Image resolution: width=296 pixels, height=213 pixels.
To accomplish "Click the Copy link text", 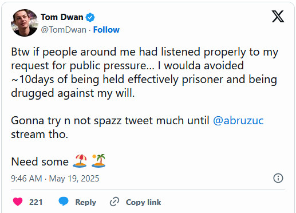I will click(x=143, y=202).
